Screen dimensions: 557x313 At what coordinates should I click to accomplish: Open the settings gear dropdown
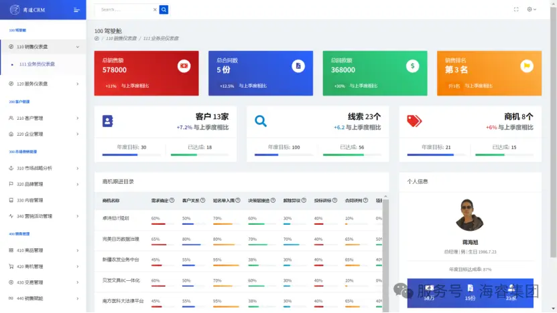(x=532, y=9)
